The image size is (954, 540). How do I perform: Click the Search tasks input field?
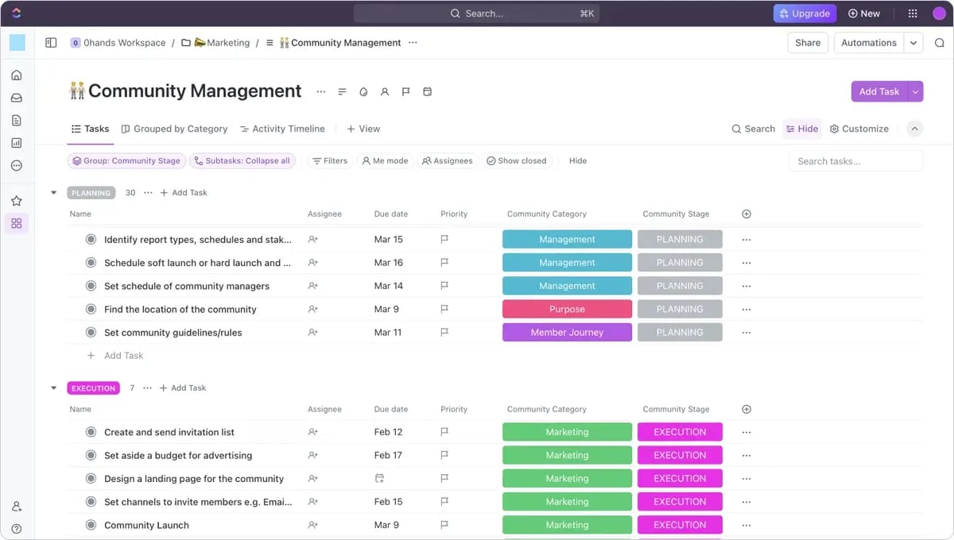pos(855,160)
